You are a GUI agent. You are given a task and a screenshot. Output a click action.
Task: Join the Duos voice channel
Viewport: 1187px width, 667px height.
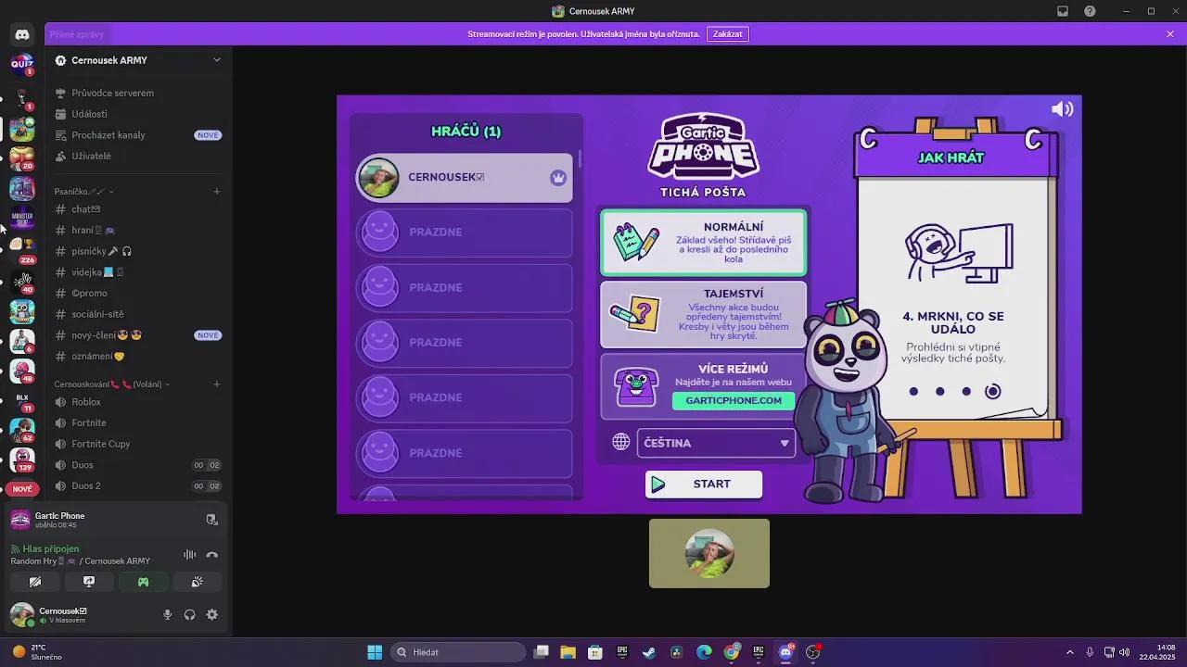pyautogui.click(x=137, y=465)
